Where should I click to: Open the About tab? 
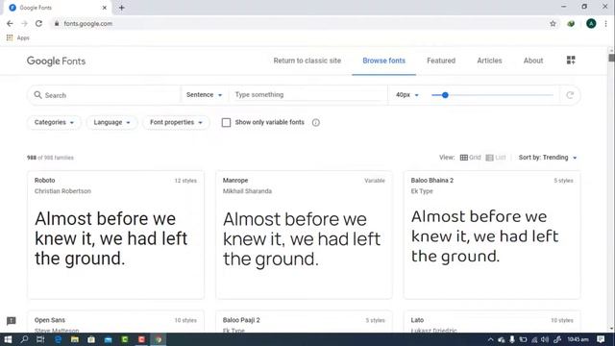pyautogui.click(x=533, y=61)
